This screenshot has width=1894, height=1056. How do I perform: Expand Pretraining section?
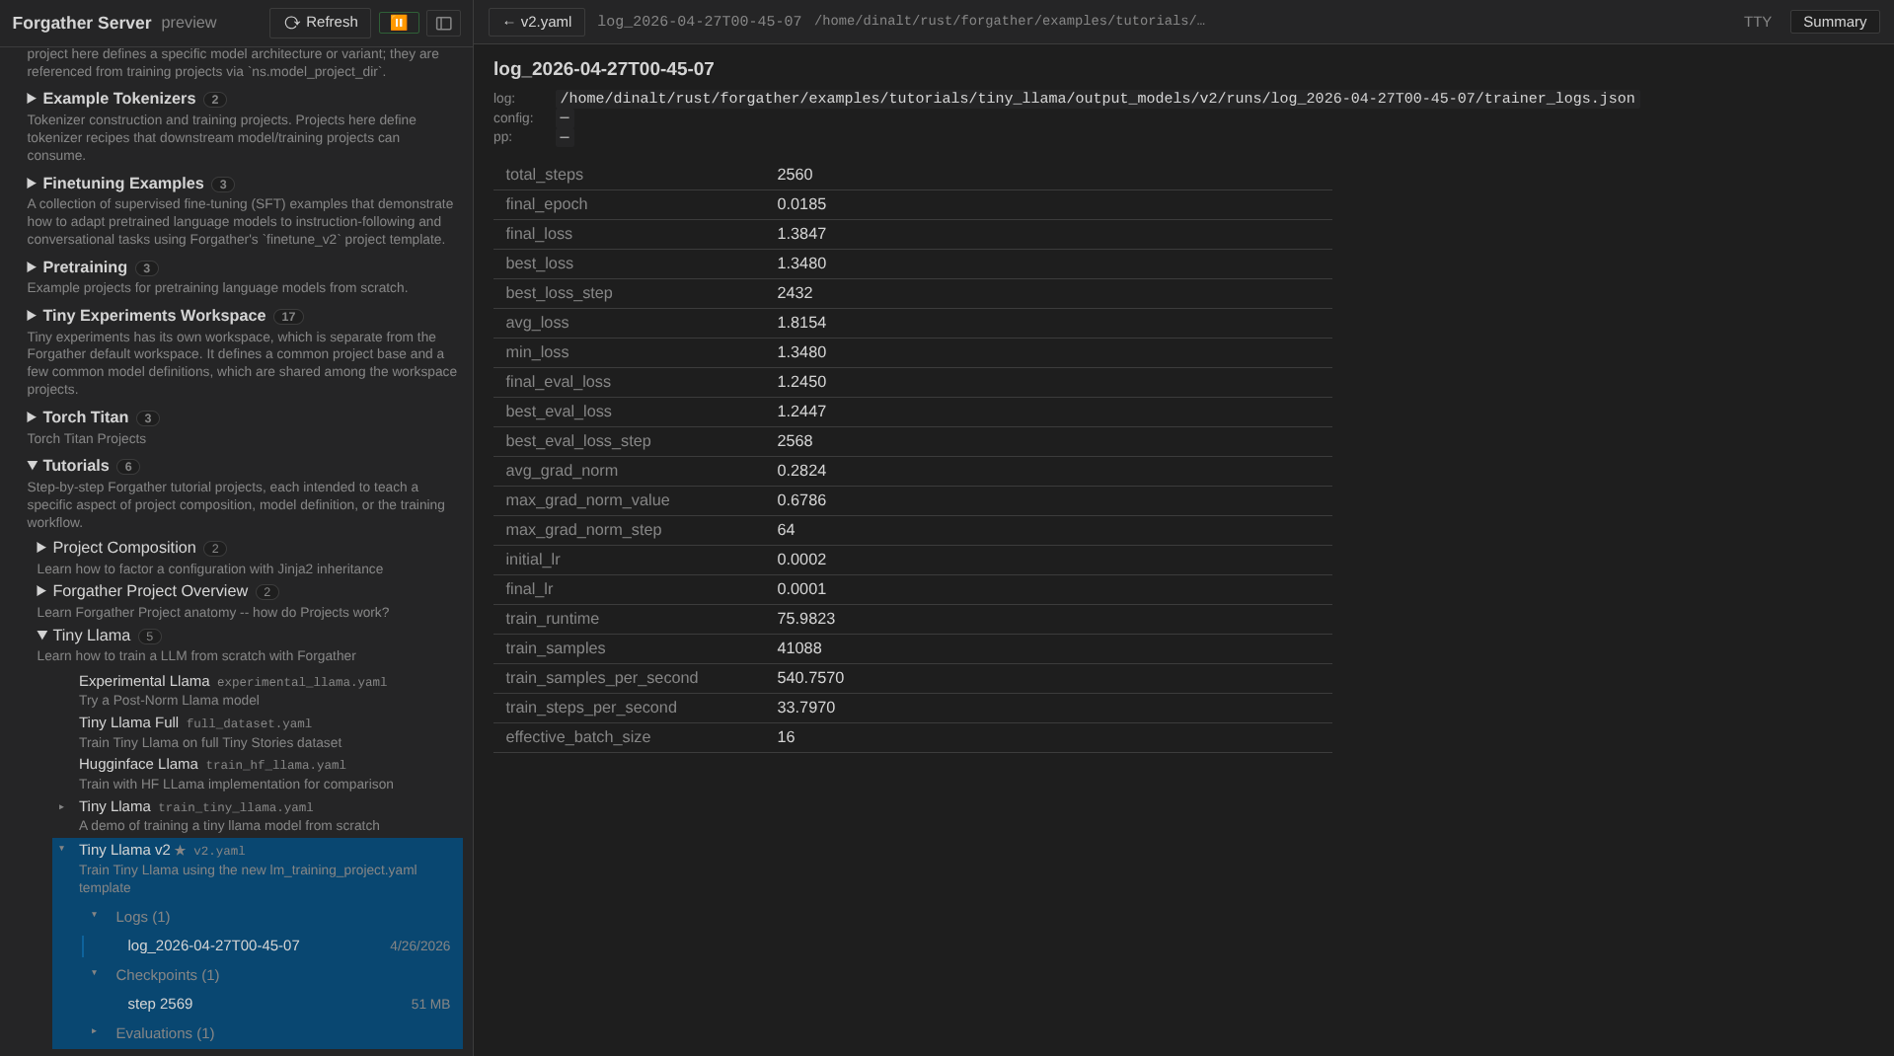click(32, 267)
